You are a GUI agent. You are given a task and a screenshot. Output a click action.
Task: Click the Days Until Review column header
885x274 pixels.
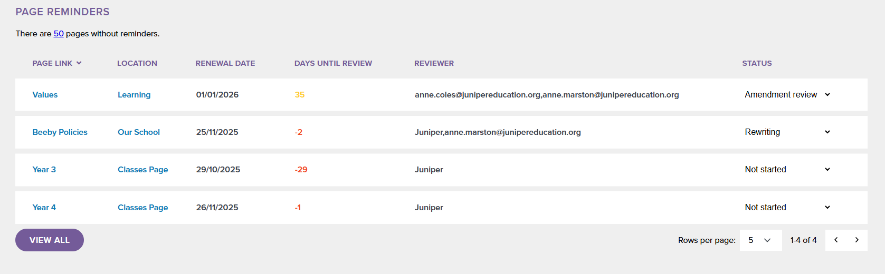(333, 63)
